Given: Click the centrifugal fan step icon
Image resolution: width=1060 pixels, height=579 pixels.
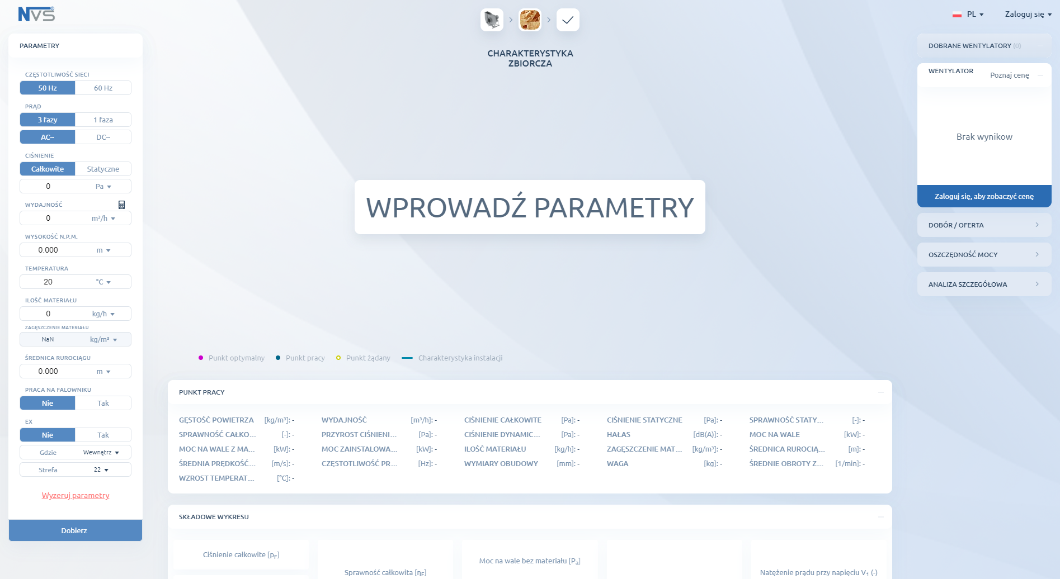Looking at the screenshot, I should pyautogui.click(x=492, y=20).
